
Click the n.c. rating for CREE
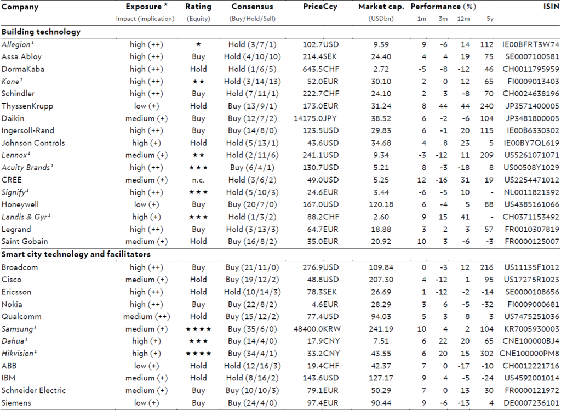pos(198,180)
